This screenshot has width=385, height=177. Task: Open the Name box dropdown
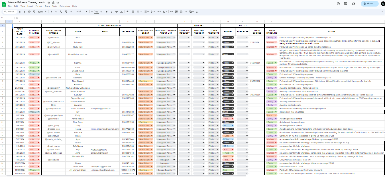point(12,18)
